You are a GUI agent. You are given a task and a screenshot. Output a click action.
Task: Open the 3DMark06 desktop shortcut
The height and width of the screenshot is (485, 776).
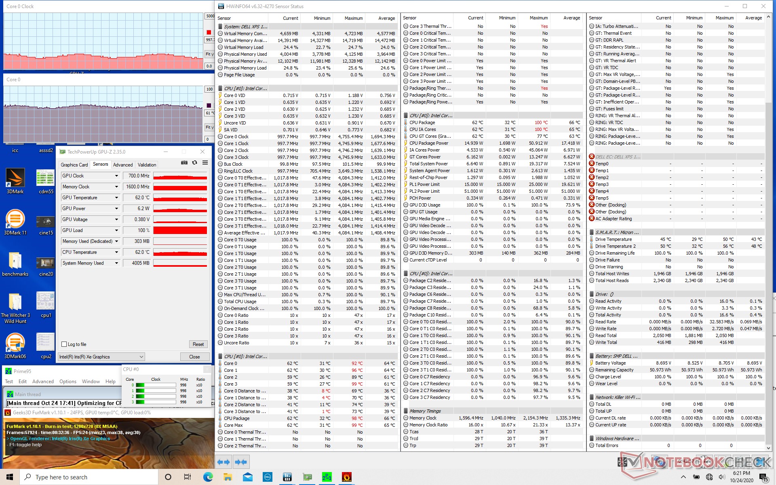click(x=15, y=346)
